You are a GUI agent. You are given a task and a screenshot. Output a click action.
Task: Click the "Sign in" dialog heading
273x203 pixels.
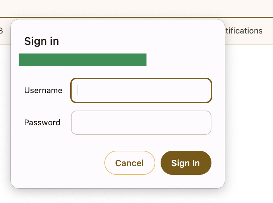tap(41, 41)
